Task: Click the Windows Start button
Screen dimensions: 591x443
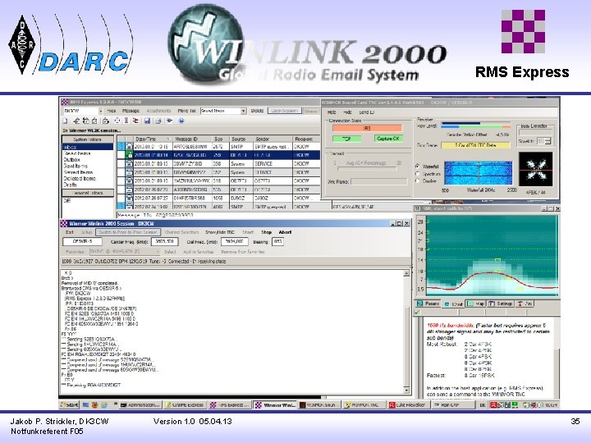Action: (69, 405)
